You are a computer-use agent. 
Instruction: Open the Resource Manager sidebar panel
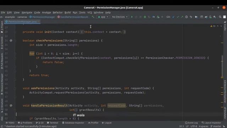(2, 84)
